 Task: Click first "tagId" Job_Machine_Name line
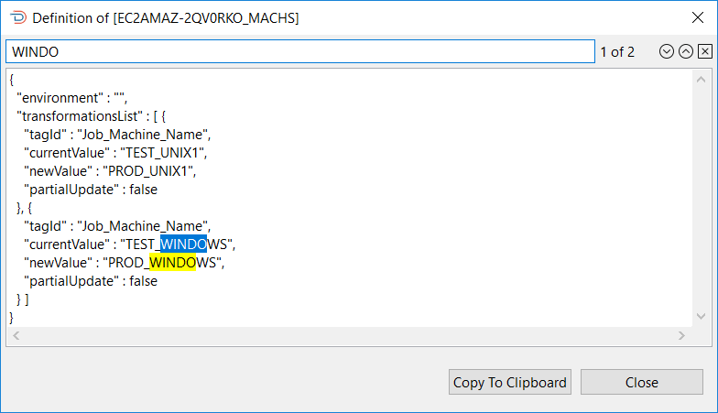[x=117, y=135]
